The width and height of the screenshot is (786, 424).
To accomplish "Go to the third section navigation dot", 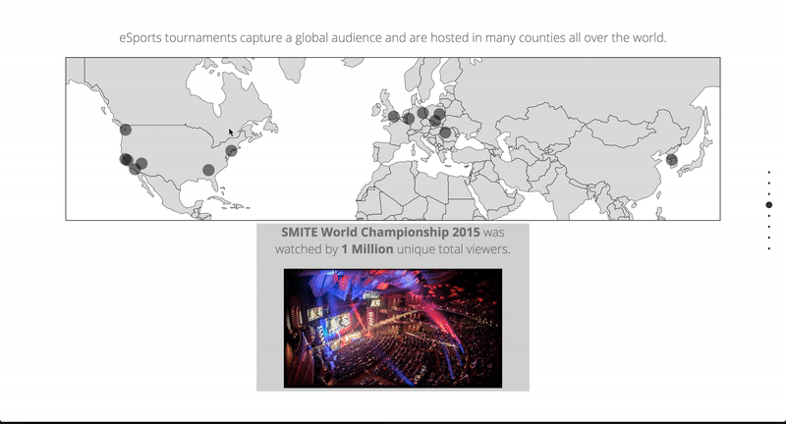I will [x=768, y=193].
